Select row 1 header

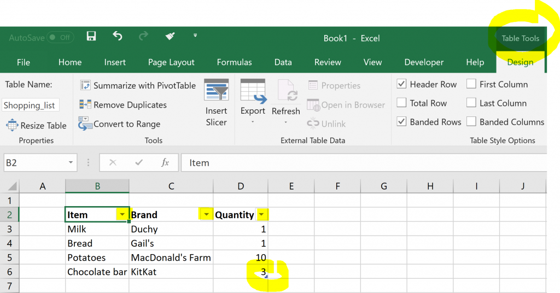10,200
